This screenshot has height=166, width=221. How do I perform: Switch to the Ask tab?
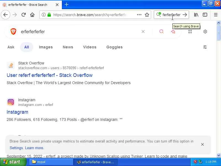point(11,47)
